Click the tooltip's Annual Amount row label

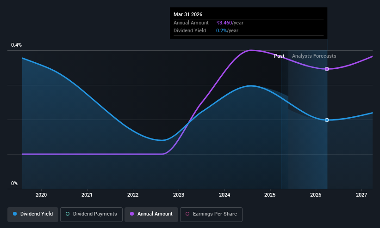click(x=191, y=23)
